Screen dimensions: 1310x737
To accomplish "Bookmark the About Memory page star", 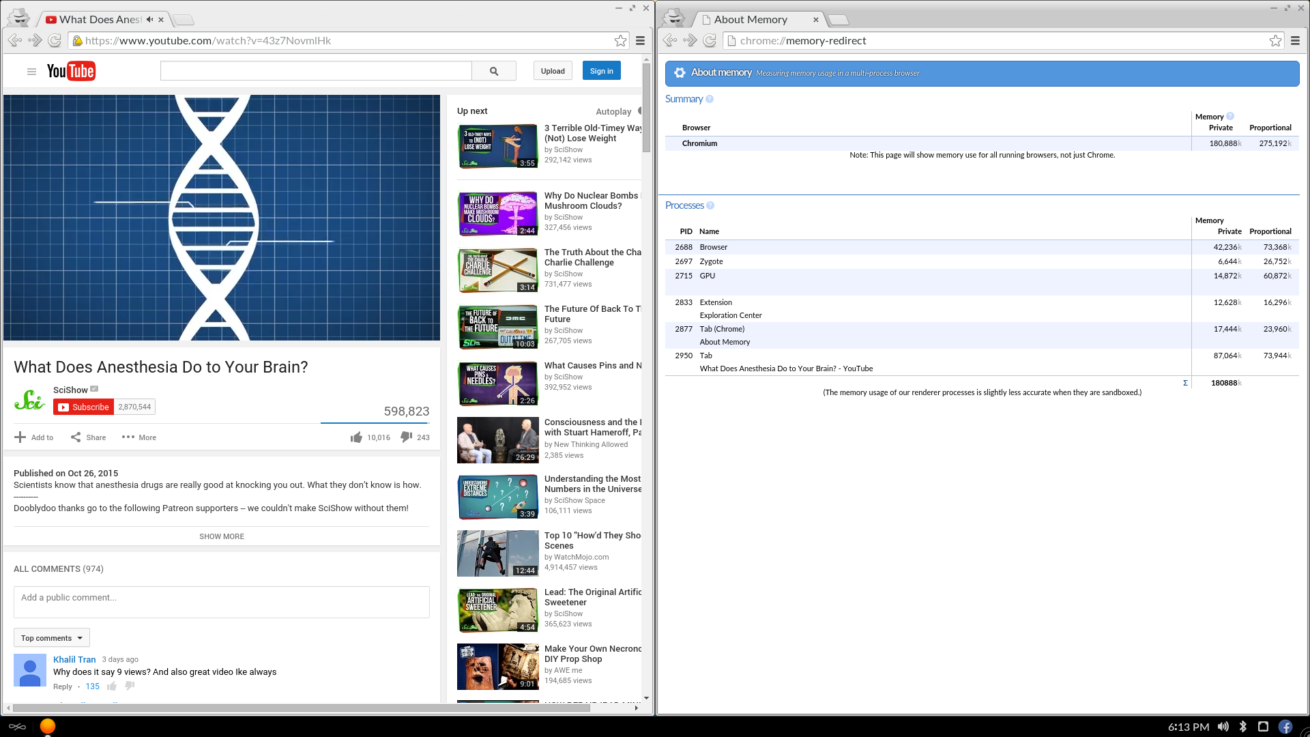I will (x=1275, y=41).
